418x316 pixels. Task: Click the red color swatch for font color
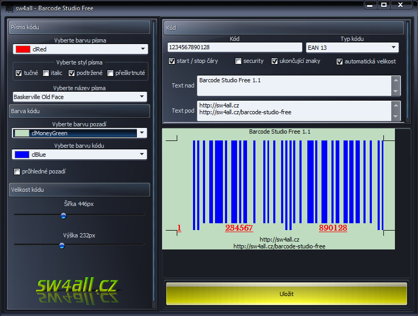tap(23, 49)
